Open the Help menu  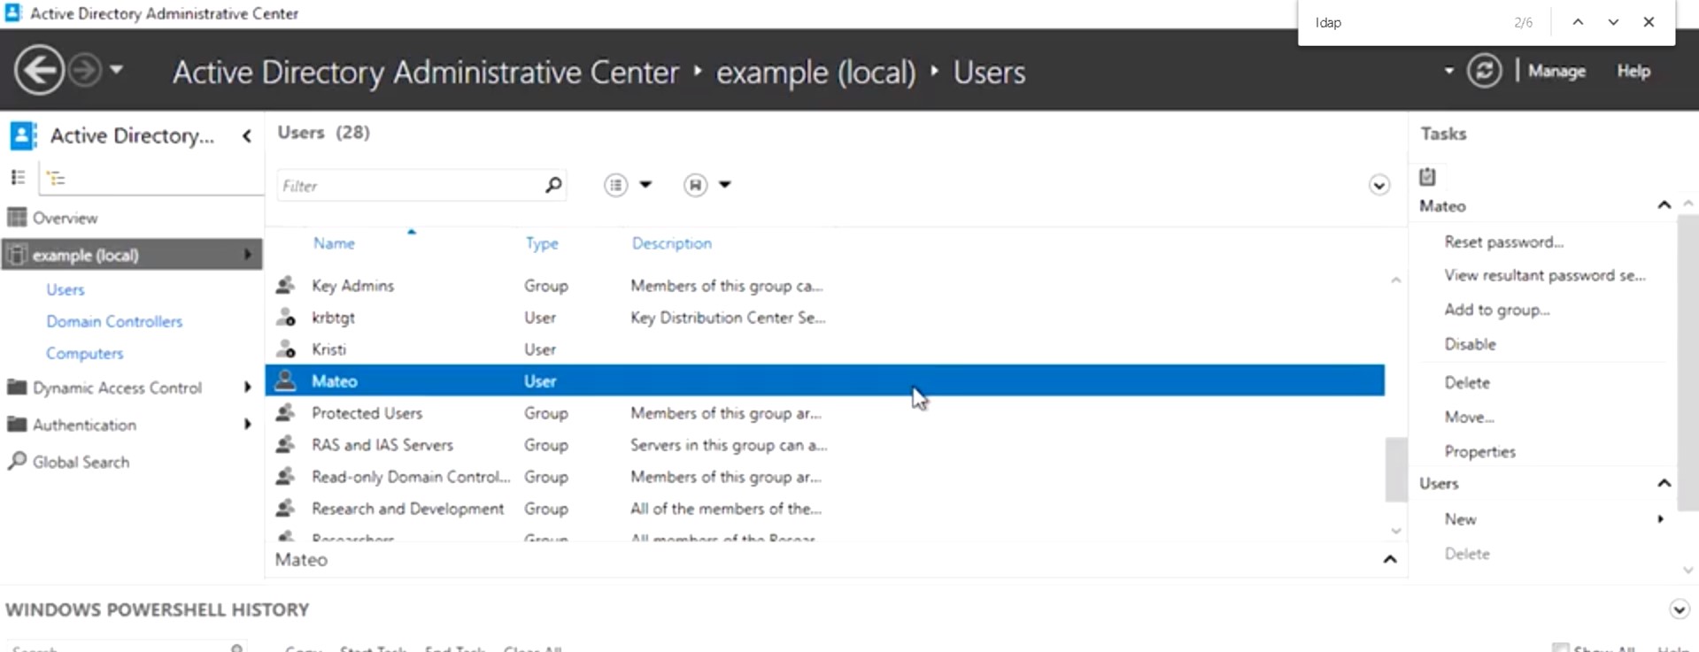coord(1633,71)
